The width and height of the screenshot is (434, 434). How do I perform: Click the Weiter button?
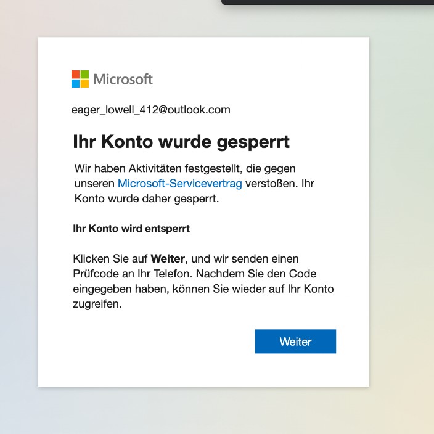click(x=295, y=342)
